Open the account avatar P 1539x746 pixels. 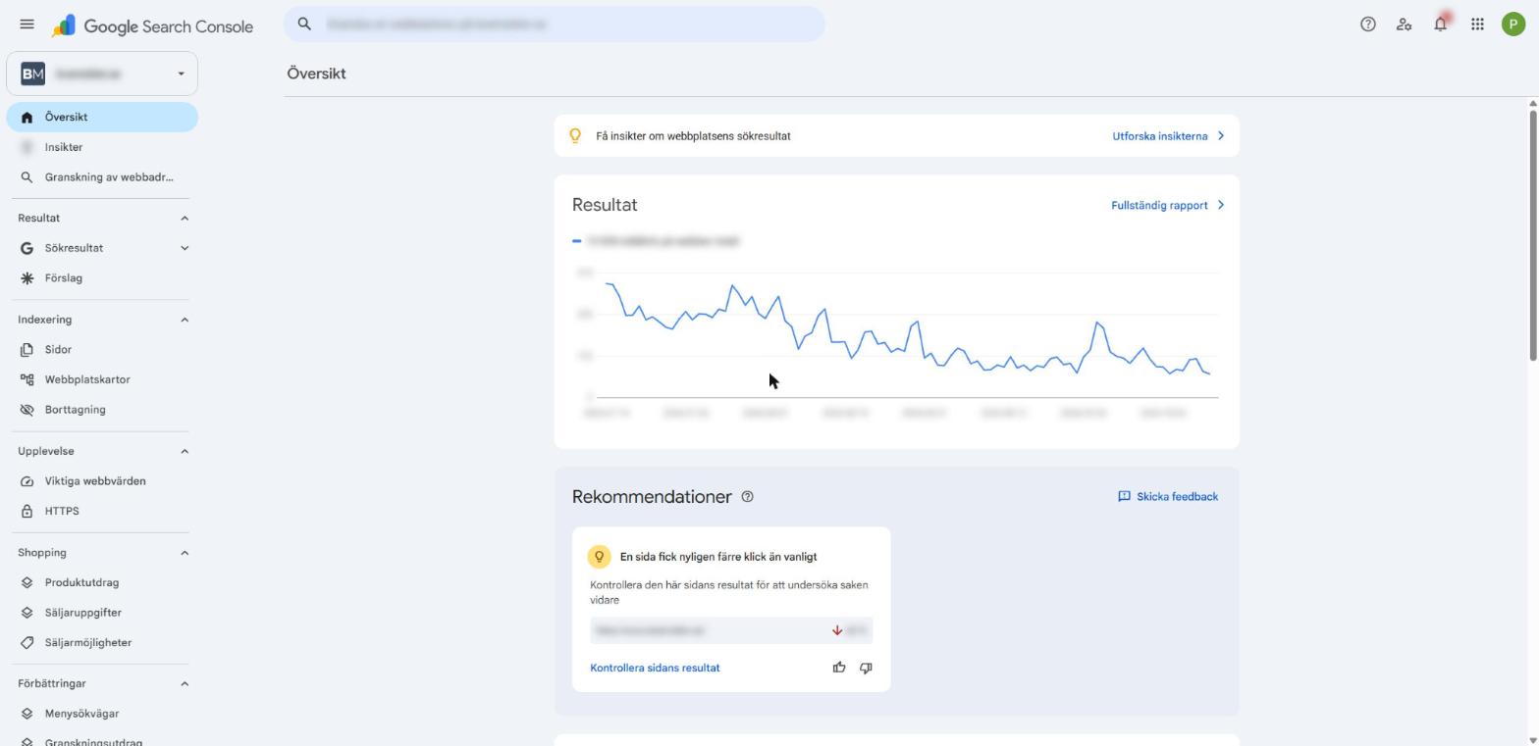[x=1512, y=25]
